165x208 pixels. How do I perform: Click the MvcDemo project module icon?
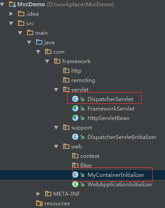point(12,5)
